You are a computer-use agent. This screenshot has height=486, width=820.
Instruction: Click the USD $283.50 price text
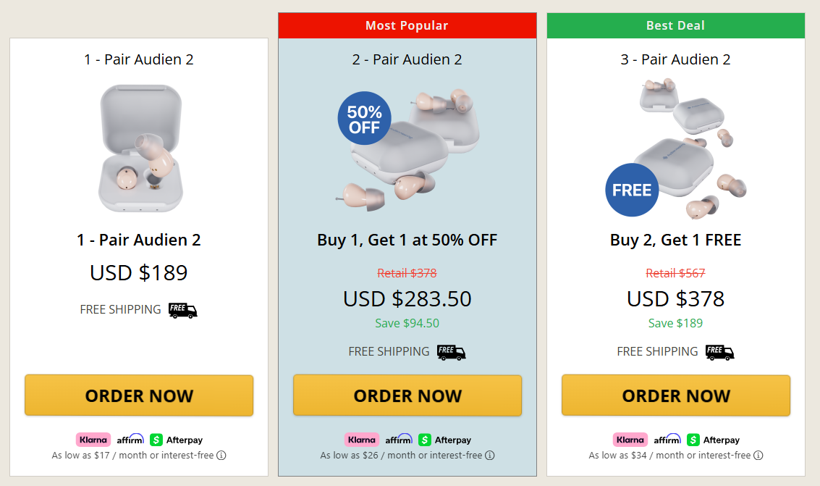[x=407, y=298]
